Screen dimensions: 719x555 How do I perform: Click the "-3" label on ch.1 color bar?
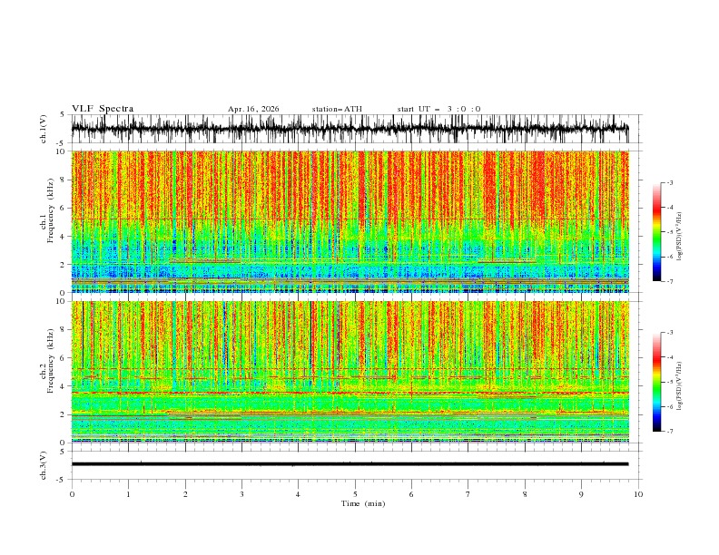coord(669,182)
